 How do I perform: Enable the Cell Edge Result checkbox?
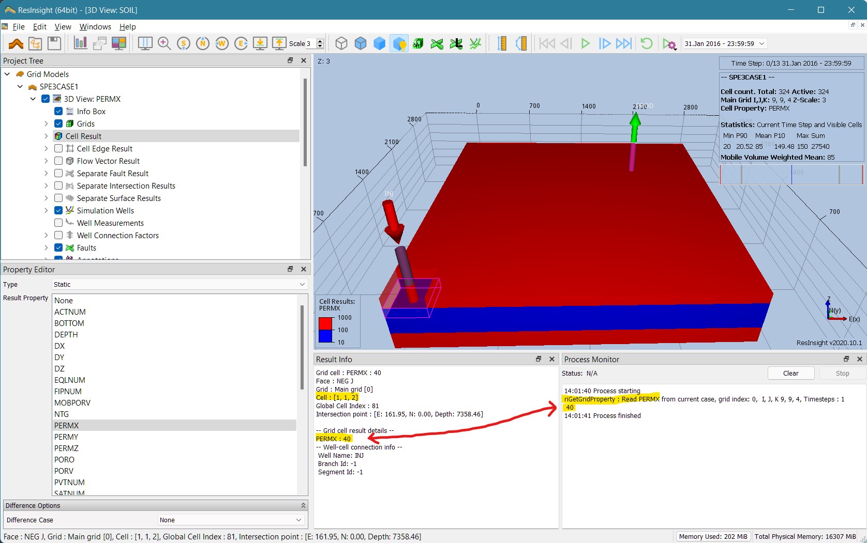[58, 148]
